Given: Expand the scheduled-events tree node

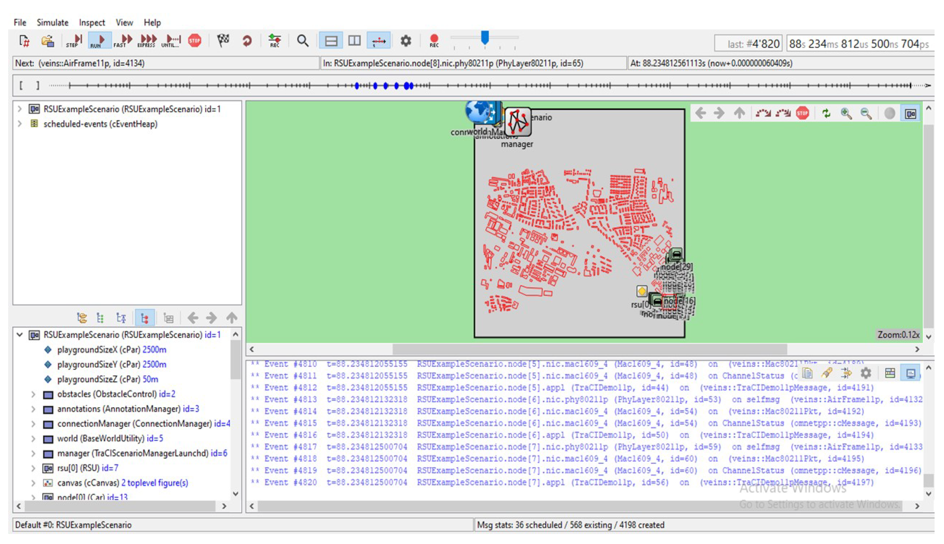Looking at the screenshot, I should pos(20,124).
